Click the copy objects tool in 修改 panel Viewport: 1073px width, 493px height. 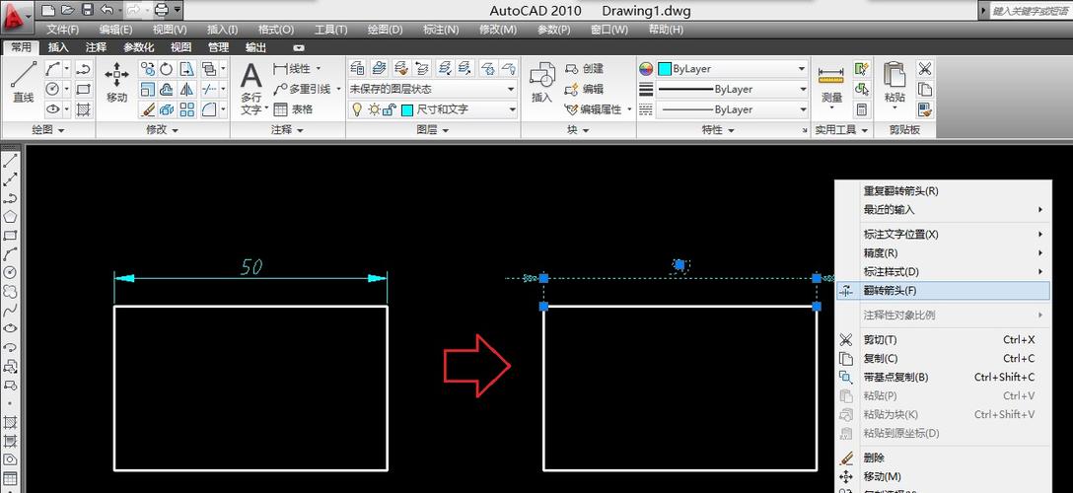(x=148, y=69)
